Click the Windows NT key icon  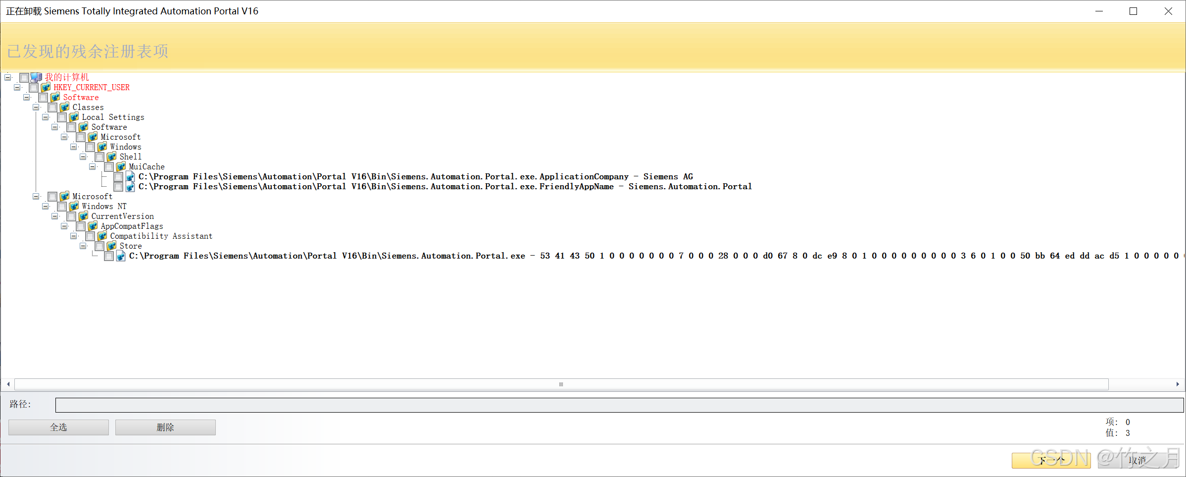74,206
